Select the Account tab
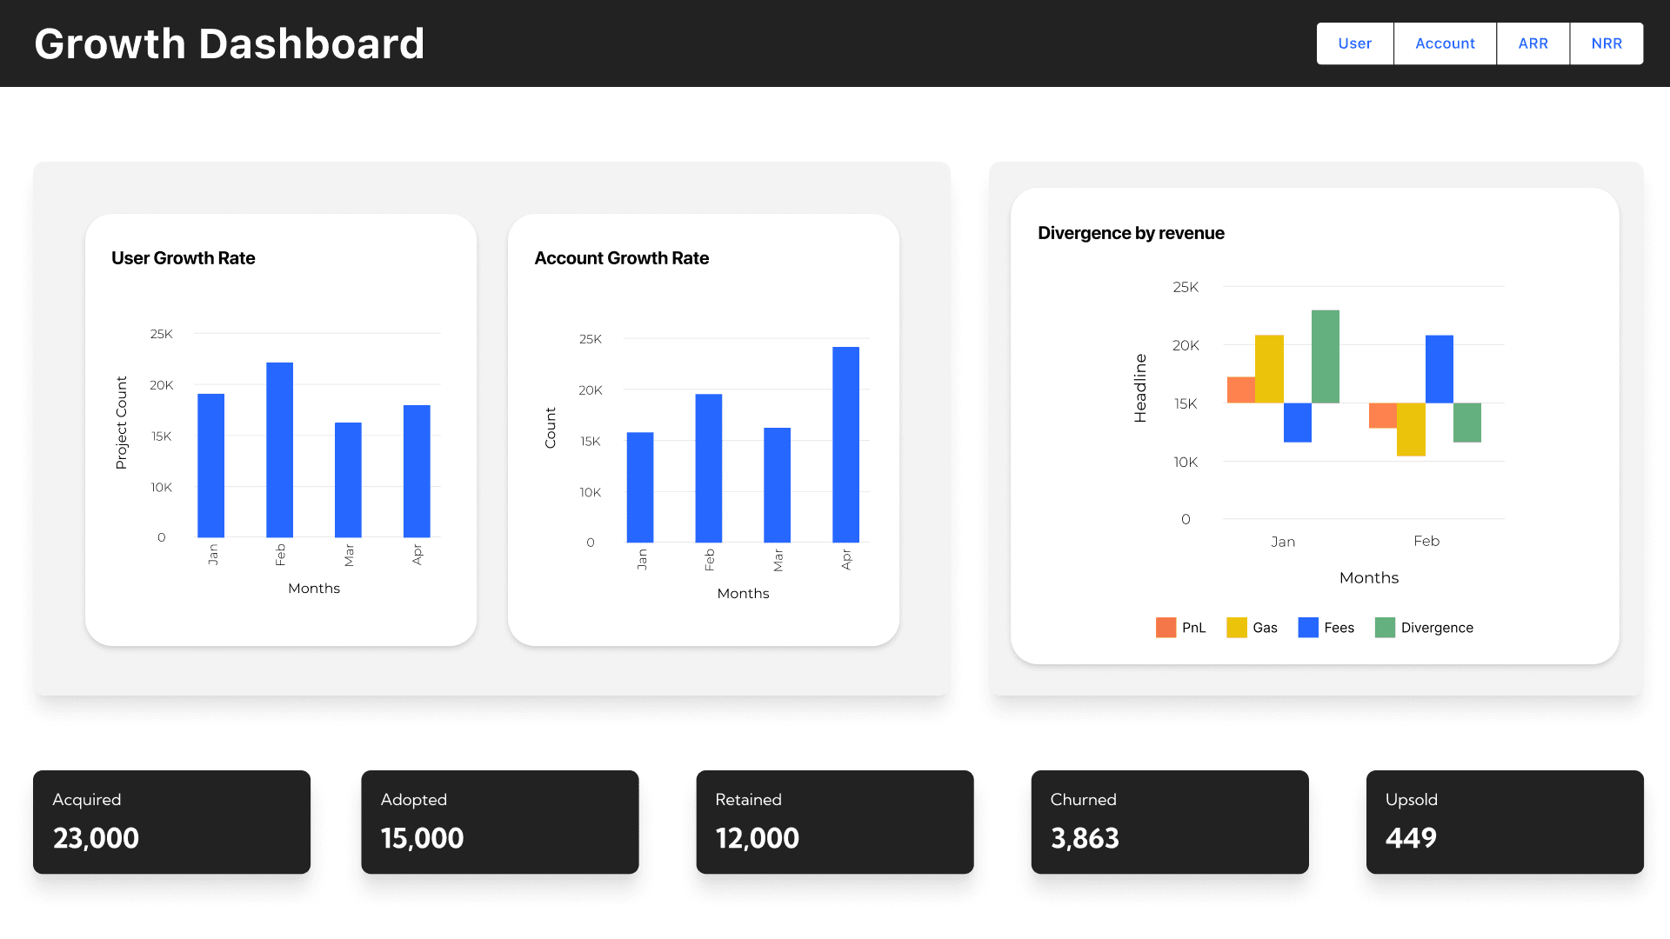This screenshot has width=1670, height=939. tap(1444, 43)
